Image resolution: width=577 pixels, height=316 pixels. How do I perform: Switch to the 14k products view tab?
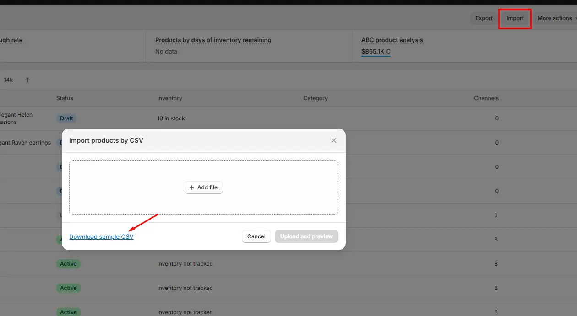(x=8, y=80)
